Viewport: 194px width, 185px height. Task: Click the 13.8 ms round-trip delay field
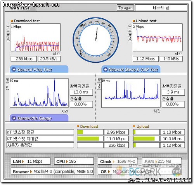coord(81,92)
